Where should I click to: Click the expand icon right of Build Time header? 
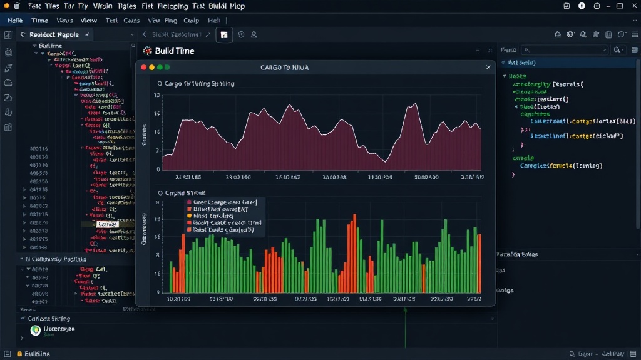pyautogui.click(x=490, y=51)
